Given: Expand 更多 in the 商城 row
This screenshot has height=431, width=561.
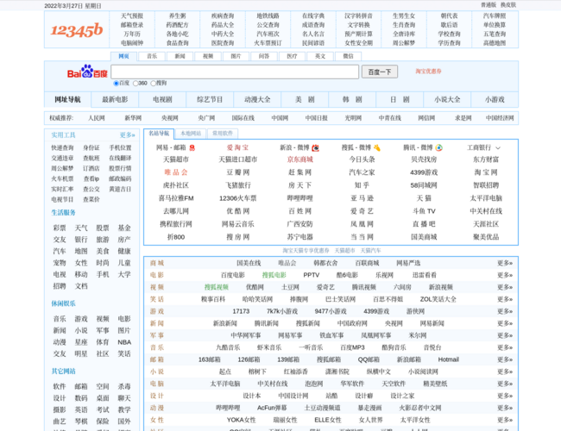Looking at the screenshot, I should pyautogui.click(x=505, y=263).
